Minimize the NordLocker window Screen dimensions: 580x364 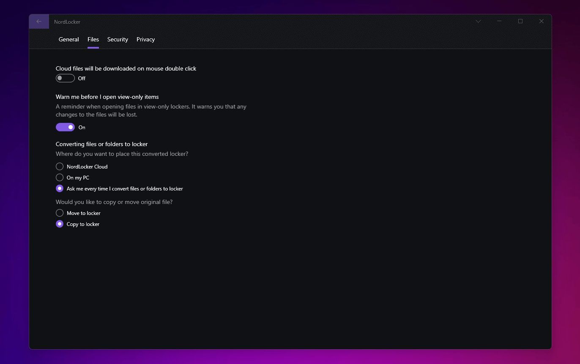(x=499, y=22)
